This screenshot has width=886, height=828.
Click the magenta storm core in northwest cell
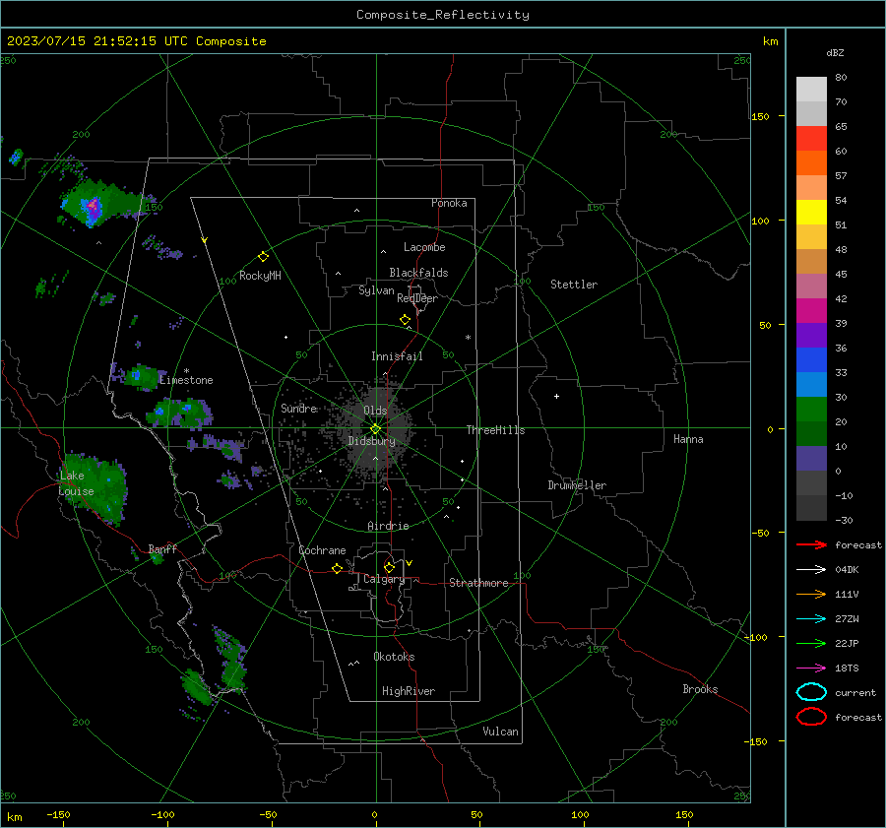[94, 207]
